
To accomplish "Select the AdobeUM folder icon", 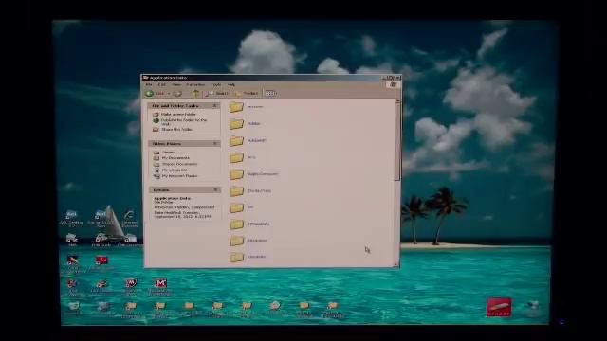I will click(x=236, y=141).
